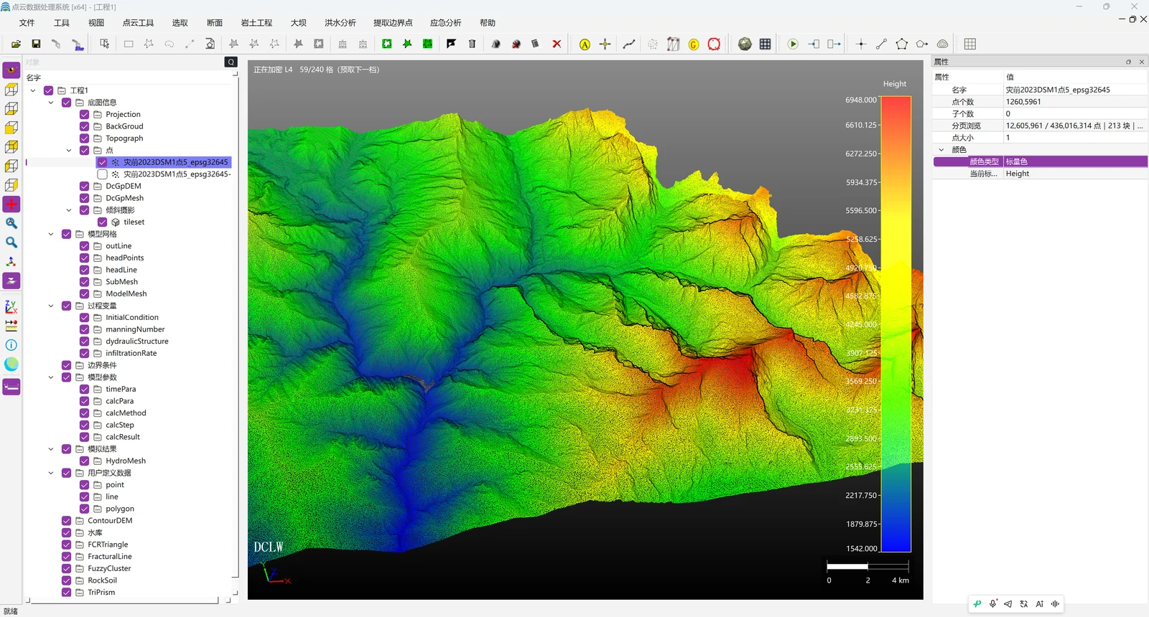The image size is (1149, 617).
Task: Click the Height scalar field value
Action: (1074, 174)
